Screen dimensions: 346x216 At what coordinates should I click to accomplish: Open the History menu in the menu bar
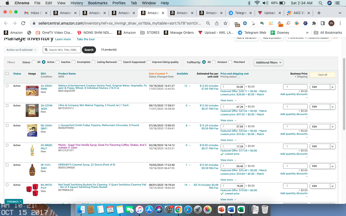[77, 3]
